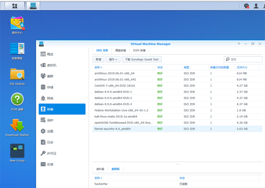Select 虚拟机 in the sidebar
This screenshot has width=265, height=188.
(52, 65)
